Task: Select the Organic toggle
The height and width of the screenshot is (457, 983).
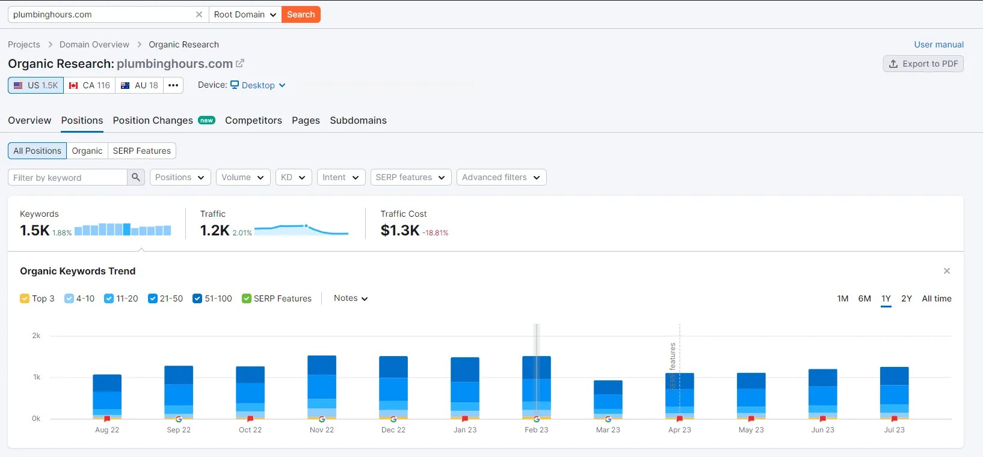Action: click(x=87, y=151)
